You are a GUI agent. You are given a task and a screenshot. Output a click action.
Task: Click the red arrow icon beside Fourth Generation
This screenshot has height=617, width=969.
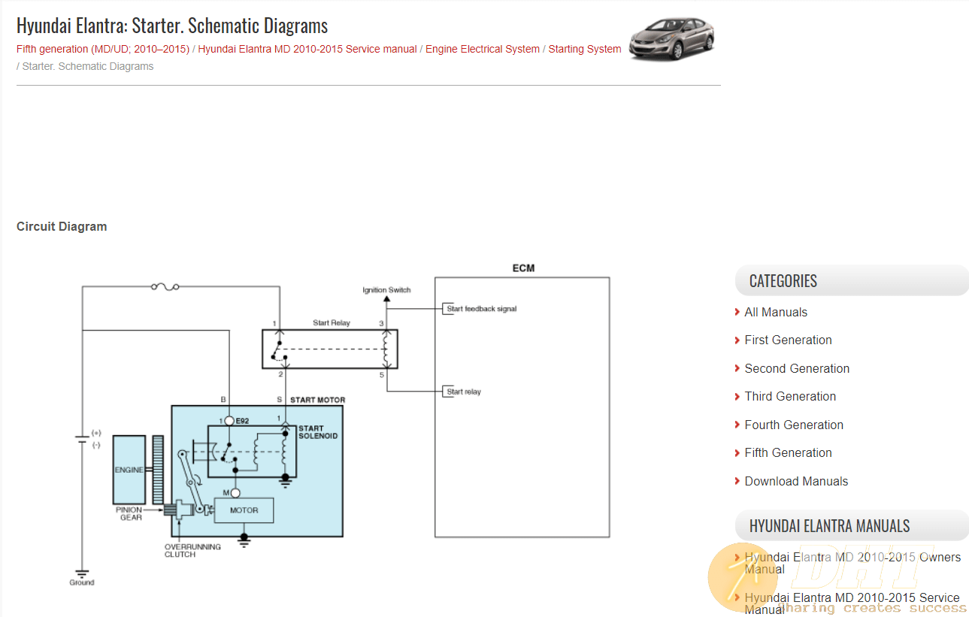737,425
